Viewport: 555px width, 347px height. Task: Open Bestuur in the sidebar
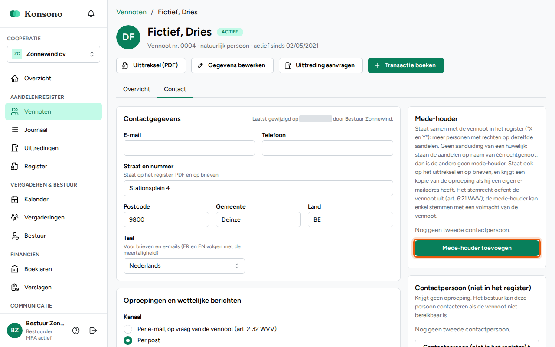pyautogui.click(x=53, y=236)
